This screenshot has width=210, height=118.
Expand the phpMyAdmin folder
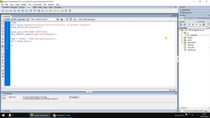tap(182, 43)
